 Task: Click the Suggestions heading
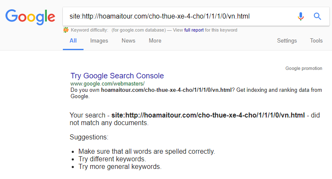point(89,137)
